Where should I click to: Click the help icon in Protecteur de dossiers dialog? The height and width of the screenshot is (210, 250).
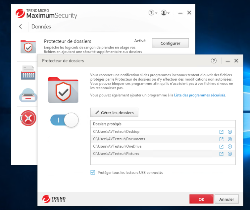click(214, 60)
